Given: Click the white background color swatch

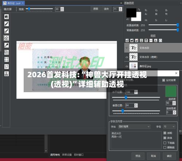Looking at the screenshot, I should [138, 18].
